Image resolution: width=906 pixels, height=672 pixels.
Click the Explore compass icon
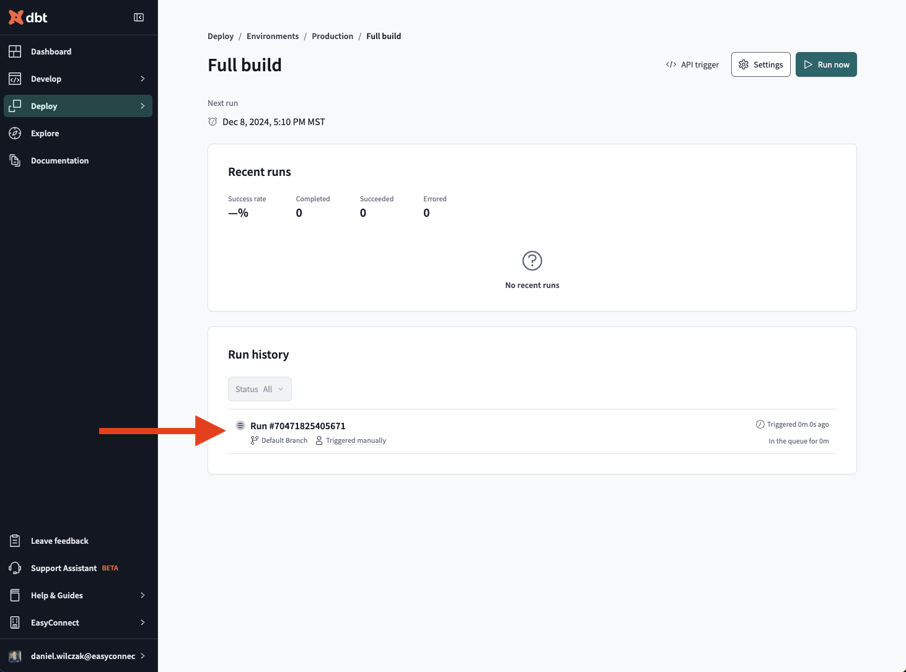coord(15,133)
